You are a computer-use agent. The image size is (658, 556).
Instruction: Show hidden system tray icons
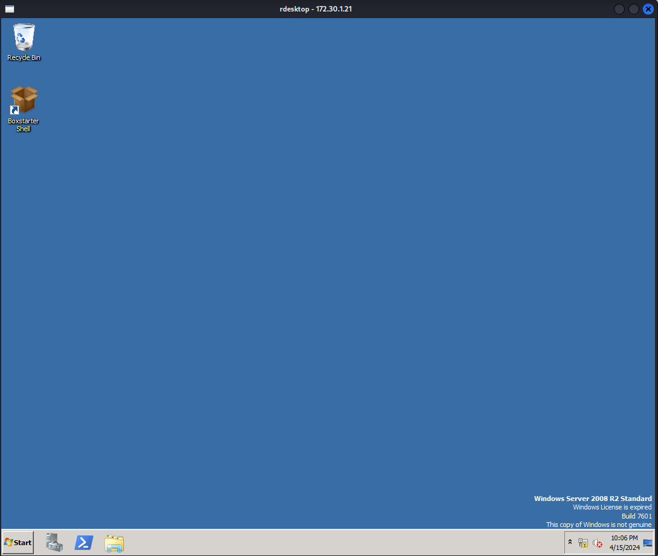570,542
